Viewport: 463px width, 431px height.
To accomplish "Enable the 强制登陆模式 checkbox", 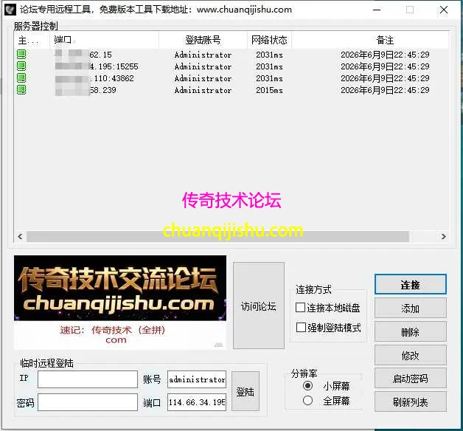I will tap(301, 327).
